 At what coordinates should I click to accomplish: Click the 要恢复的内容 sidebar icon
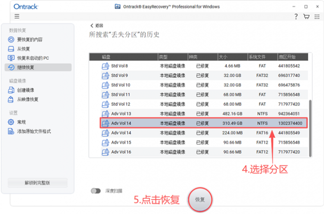[x=11, y=39]
